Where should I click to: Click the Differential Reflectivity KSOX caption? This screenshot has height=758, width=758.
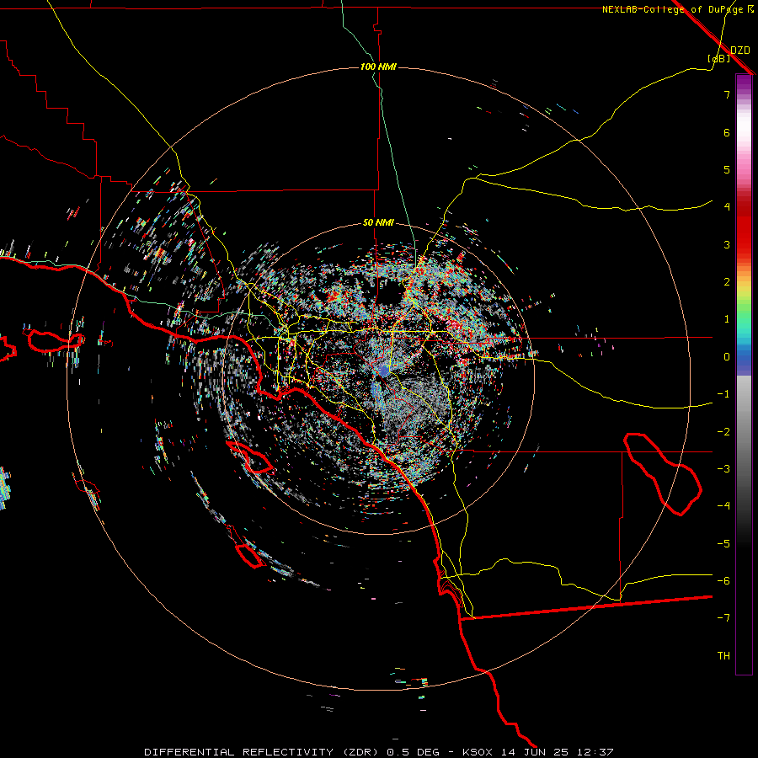coord(379,752)
